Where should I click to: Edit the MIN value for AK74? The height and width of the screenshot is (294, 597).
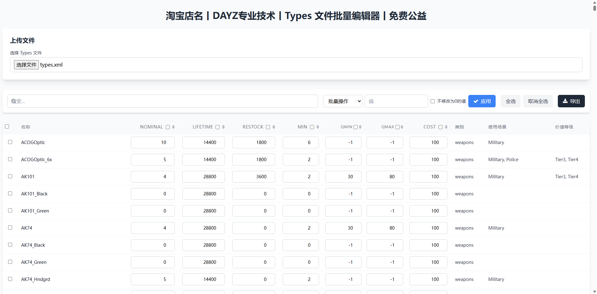click(301, 228)
